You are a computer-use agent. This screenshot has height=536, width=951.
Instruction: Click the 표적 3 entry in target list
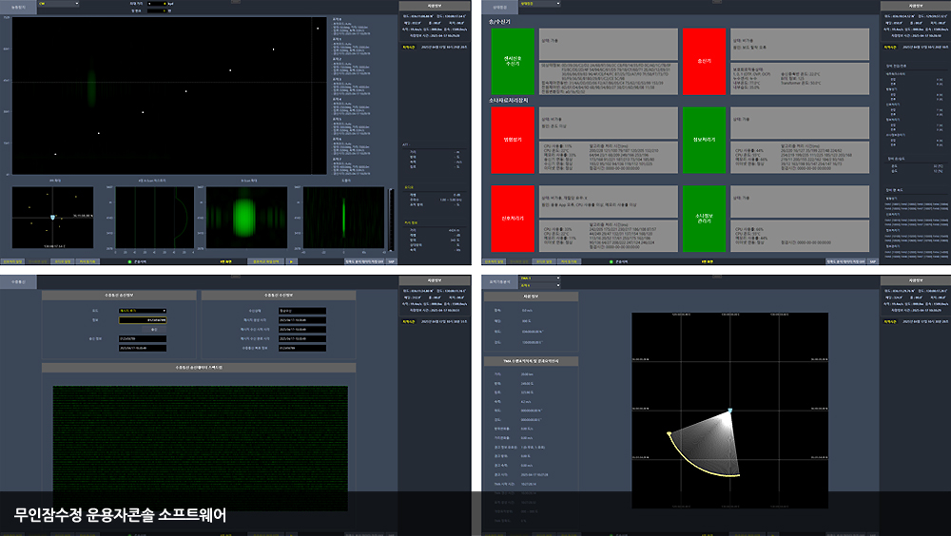[x=349, y=88]
